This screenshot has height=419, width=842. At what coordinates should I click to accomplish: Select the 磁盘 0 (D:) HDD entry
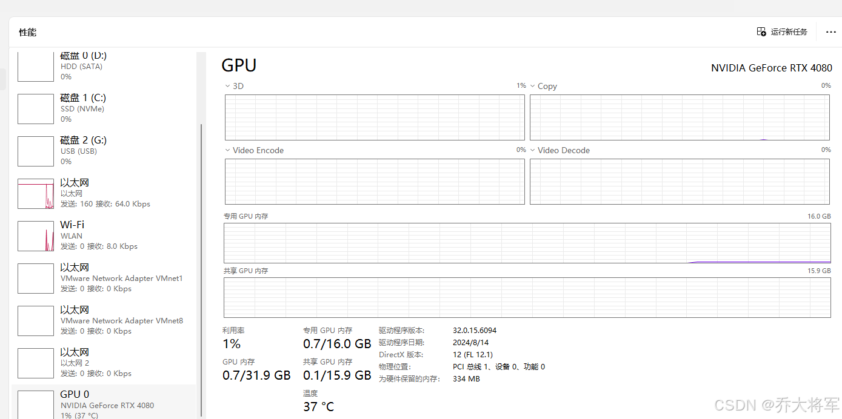point(104,67)
